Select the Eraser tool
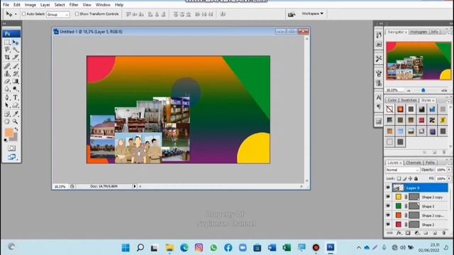The height and width of the screenshot is (255, 454). coord(7,81)
